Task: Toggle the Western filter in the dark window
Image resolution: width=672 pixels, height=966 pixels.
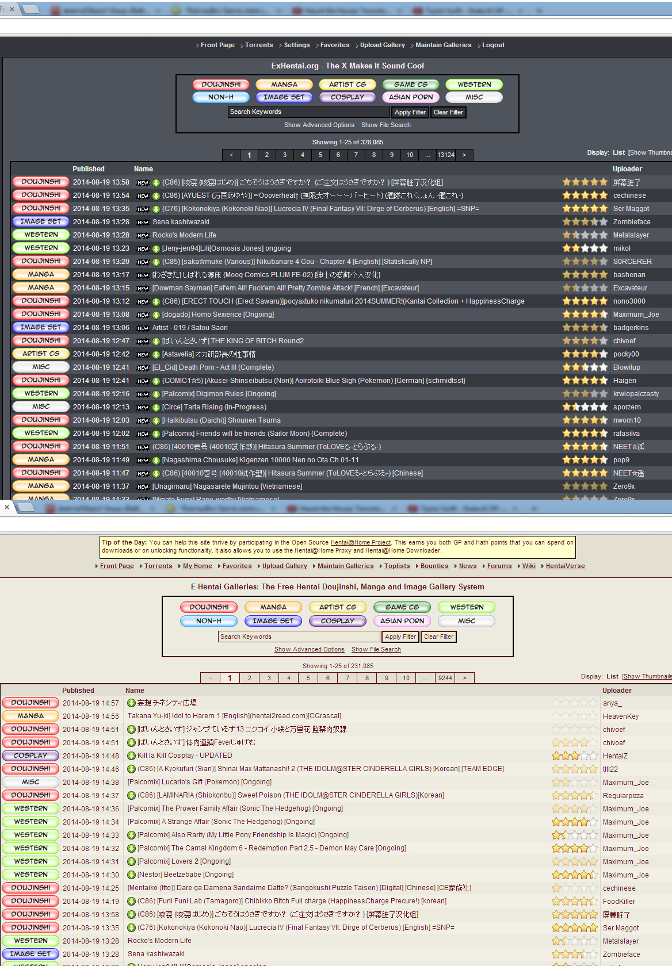Action: click(474, 85)
